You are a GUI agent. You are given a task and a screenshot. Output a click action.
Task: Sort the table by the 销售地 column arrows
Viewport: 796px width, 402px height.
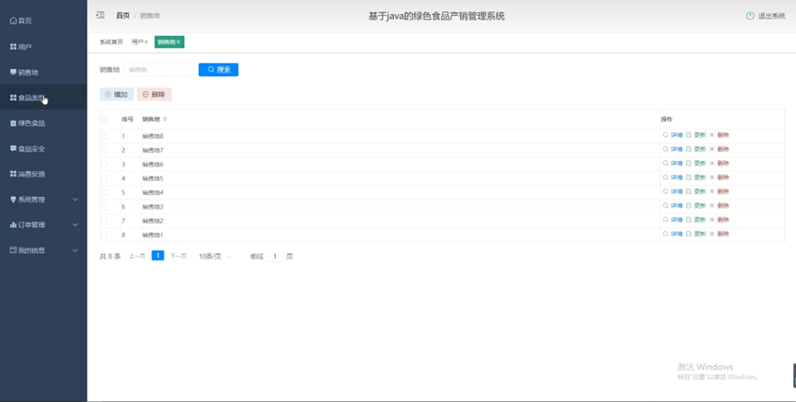tap(165, 120)
